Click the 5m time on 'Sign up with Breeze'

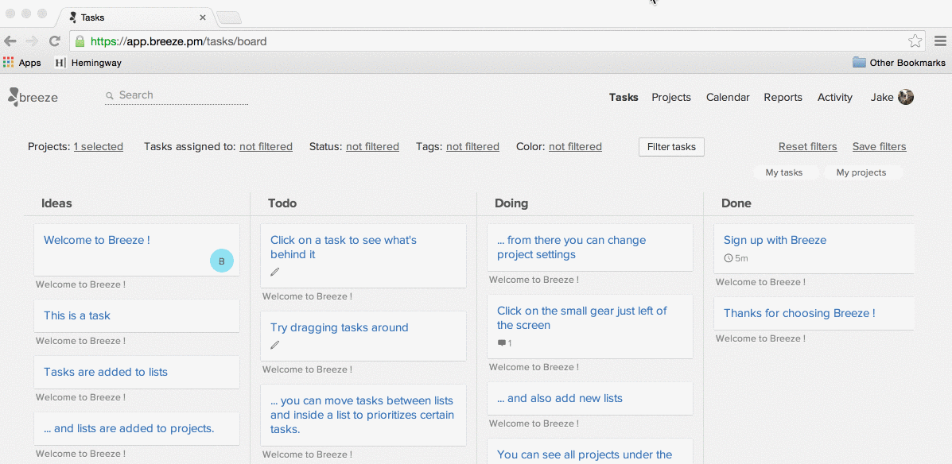(x=741, y=258)
